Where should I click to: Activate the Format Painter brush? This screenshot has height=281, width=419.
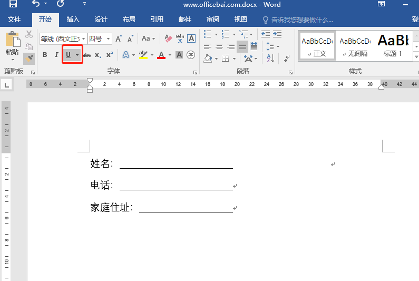(x=29, y=59)
